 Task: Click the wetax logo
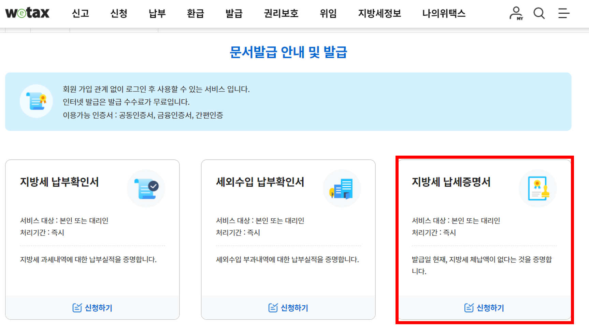[27, 13]
